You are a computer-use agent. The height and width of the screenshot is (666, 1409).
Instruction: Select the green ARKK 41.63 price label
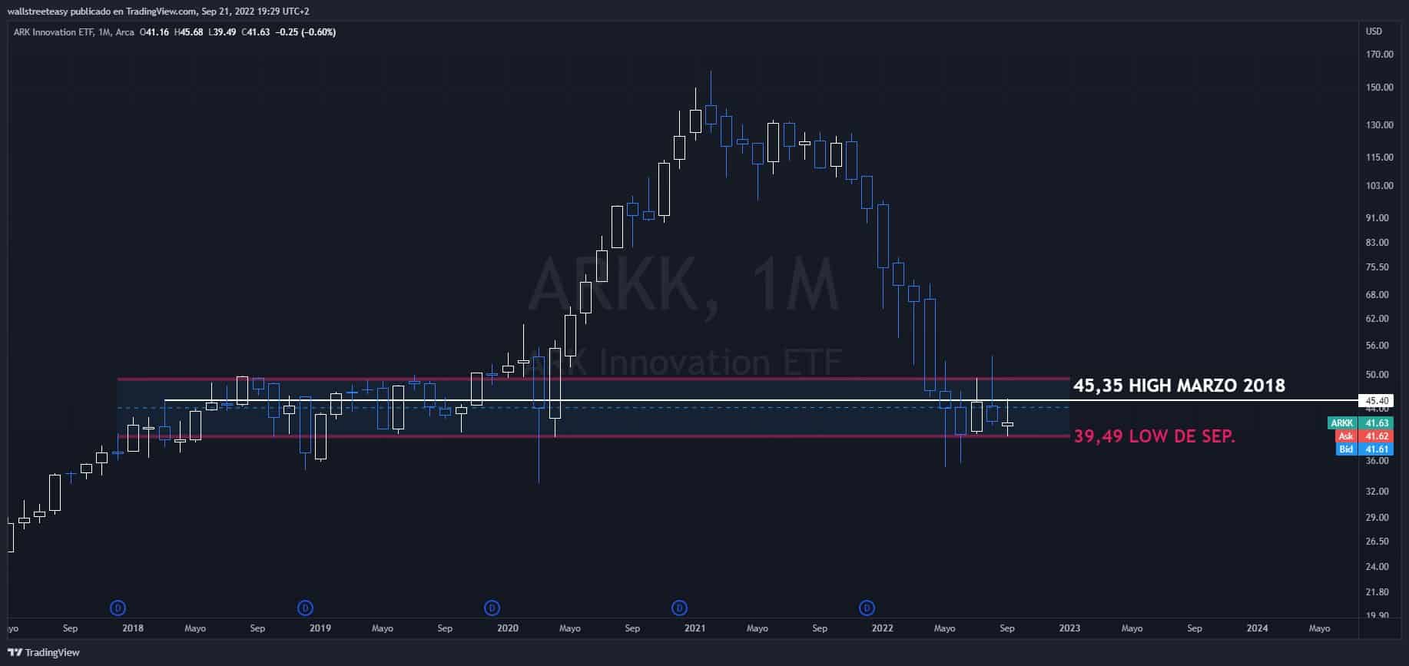point(1359,423)
